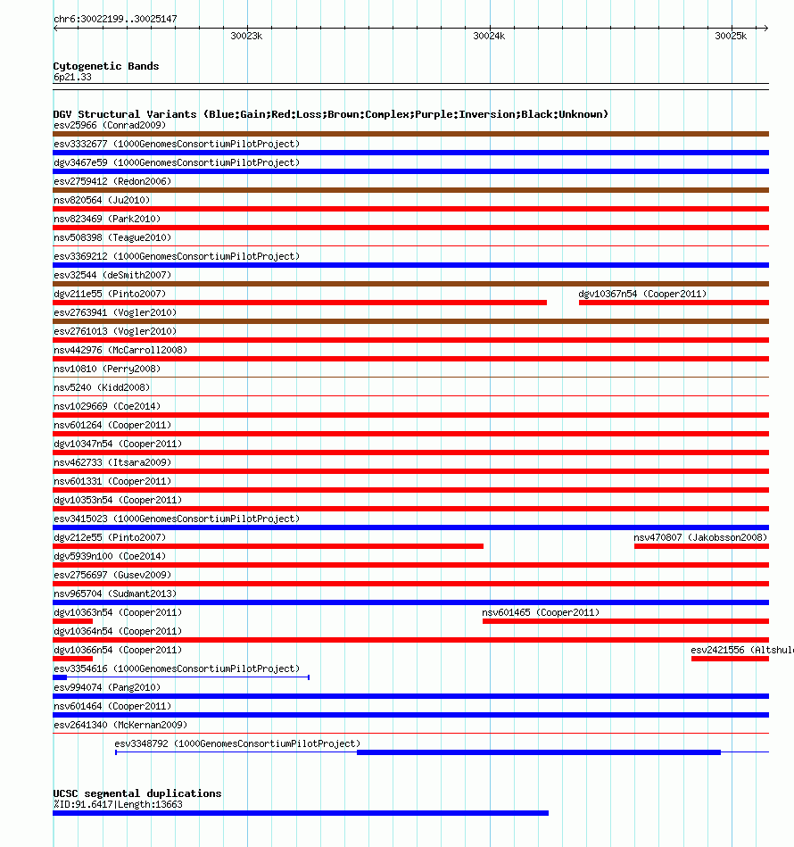The width and height of the screenshot is (794, 847).
Task: Click the 30025k ruler tick label
Action: click(731, 37)
